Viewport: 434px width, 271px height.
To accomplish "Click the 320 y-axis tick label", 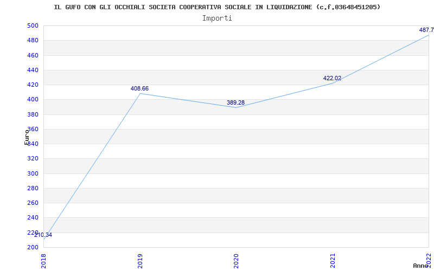I will point(33,159).
